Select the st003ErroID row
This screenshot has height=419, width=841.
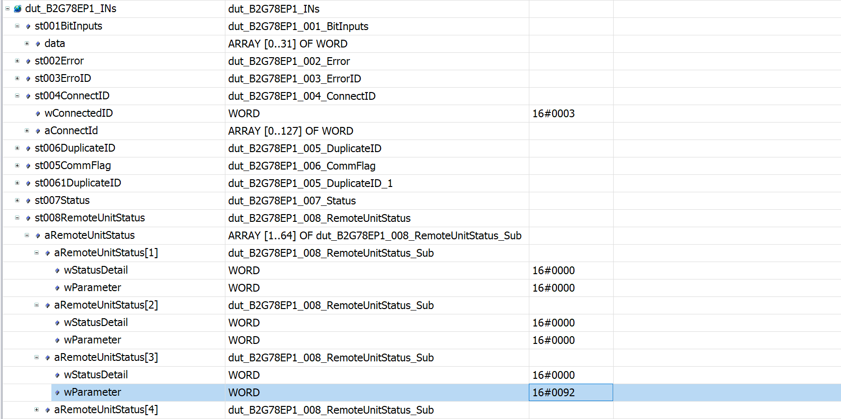click(x=63, y=78)
